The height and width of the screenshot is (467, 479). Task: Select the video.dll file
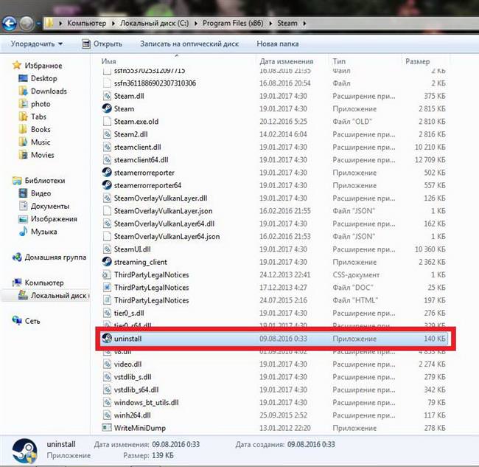click(273, 364)
